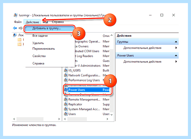
Task: Select the IIS_IUSRS group name
Action: [75, 71]
